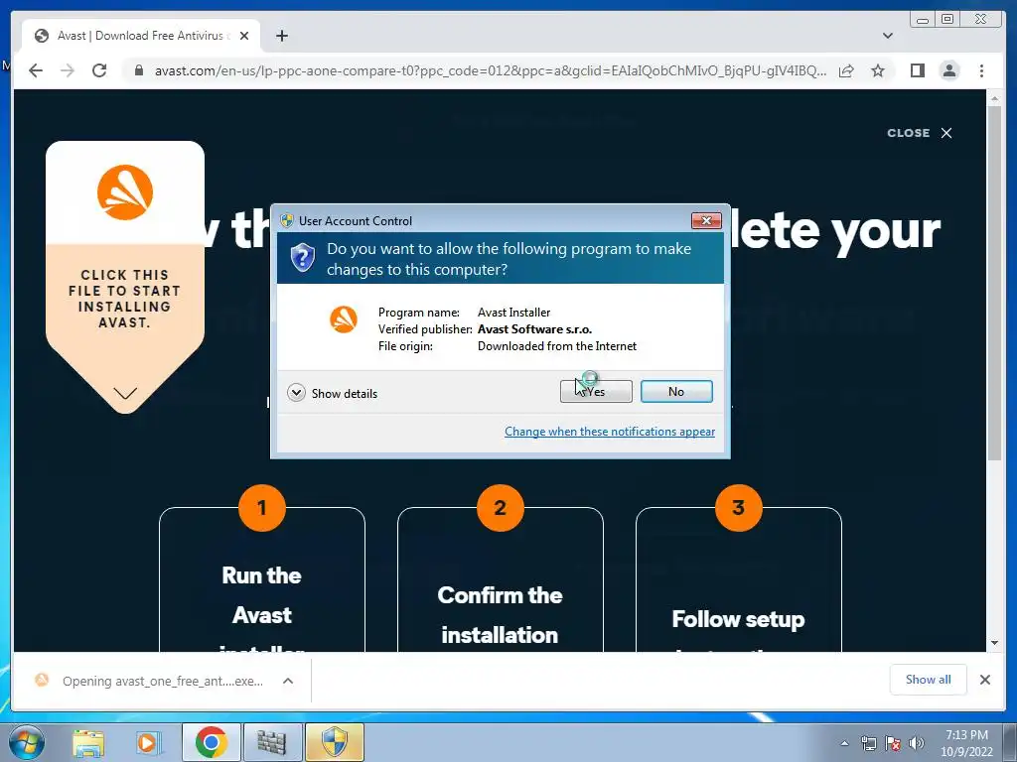Click No in User Account Control dialog
1017x762 pixels.
(676, 391)
